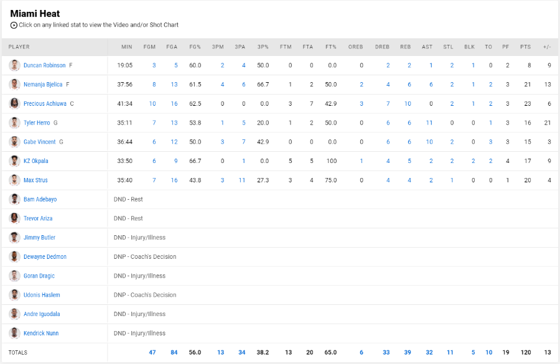Open Precious Achiuwa's player page

point(45,103)
